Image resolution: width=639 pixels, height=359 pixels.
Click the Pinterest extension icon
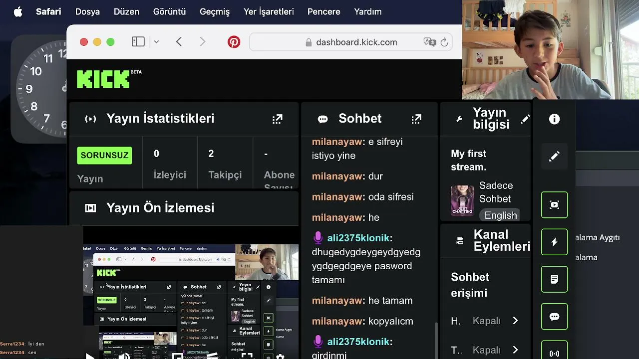(x=234, y=42)
